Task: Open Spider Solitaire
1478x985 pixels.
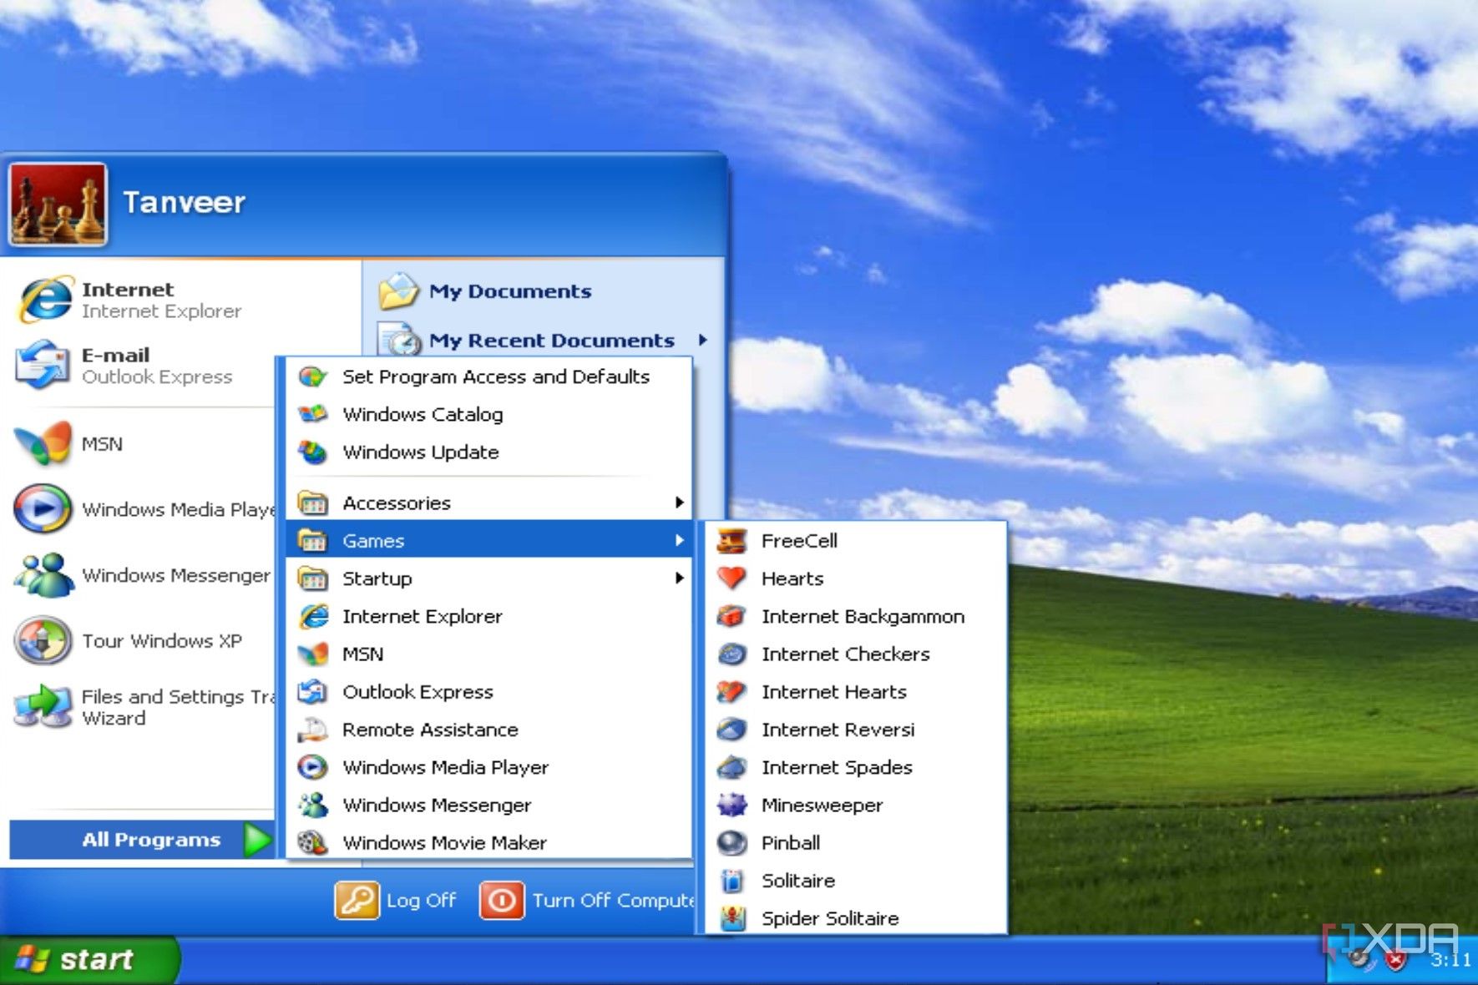Action: tap(829, 917)
